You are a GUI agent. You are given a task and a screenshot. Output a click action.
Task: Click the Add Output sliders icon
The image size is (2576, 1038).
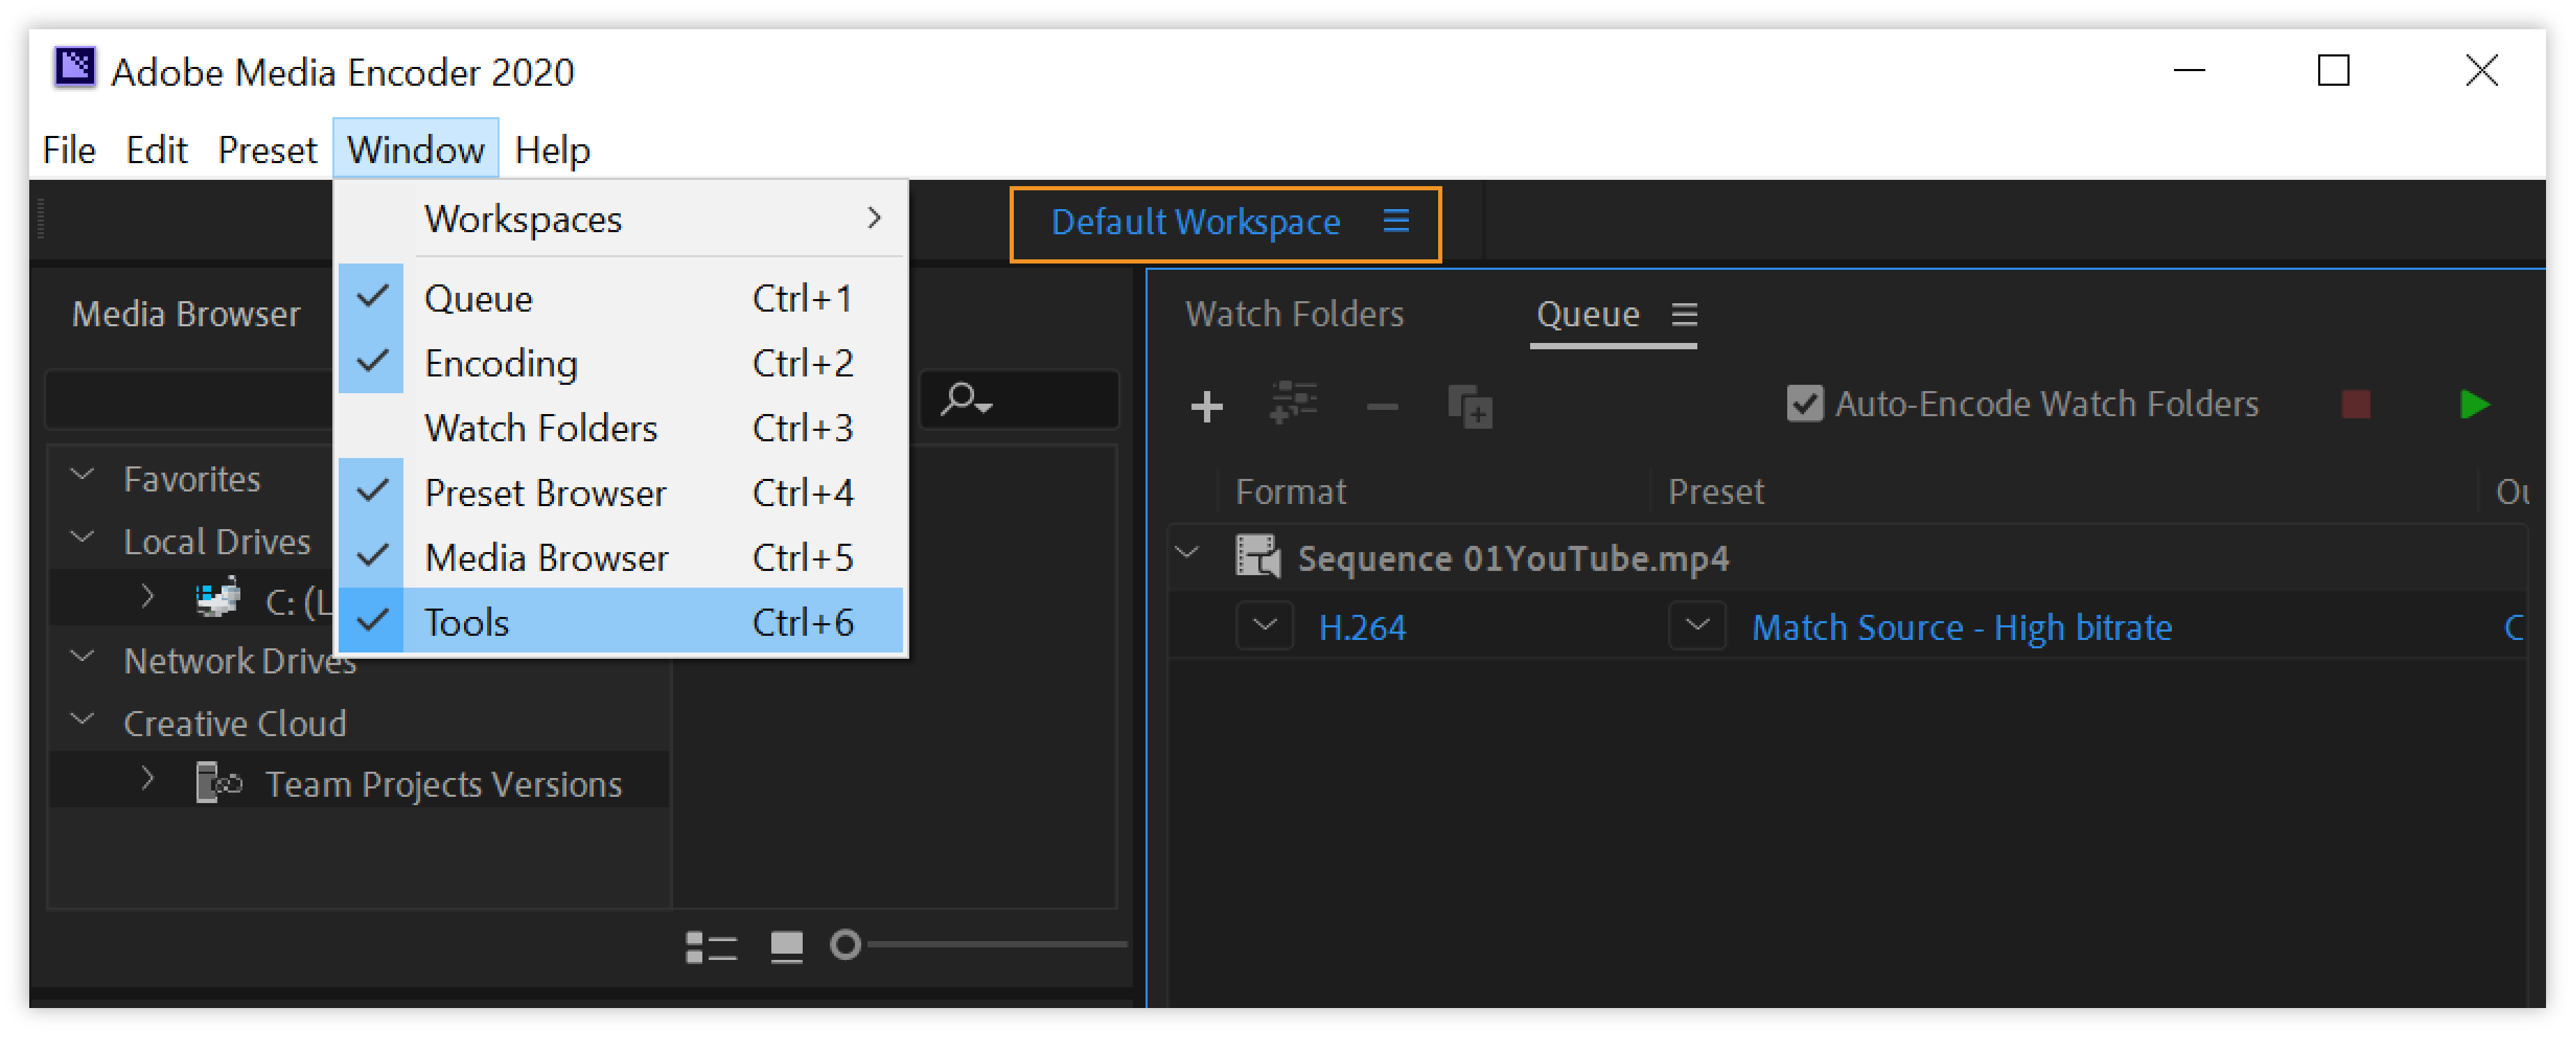pos(1293,404)
